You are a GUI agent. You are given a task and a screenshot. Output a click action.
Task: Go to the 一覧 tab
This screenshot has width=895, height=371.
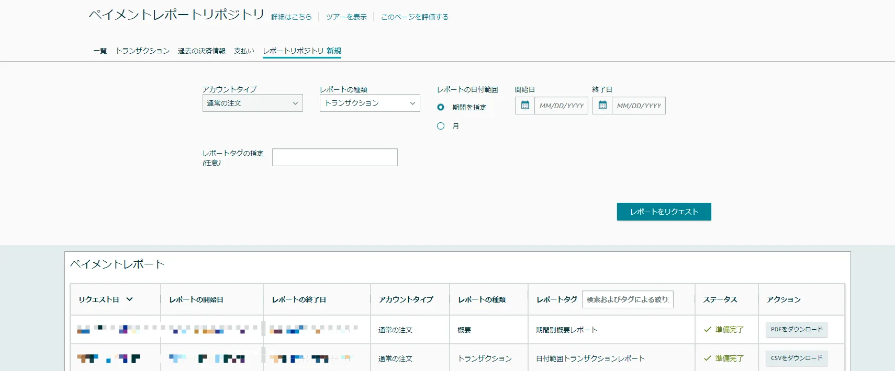click(x=100, y=51)
